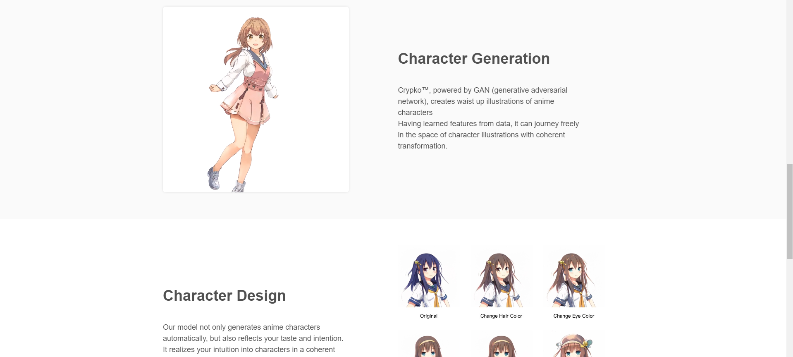Viewport: 793px width, 357px height.
Task: Click 'Our model not only generates' paragraph
Action: coord(253,338)
